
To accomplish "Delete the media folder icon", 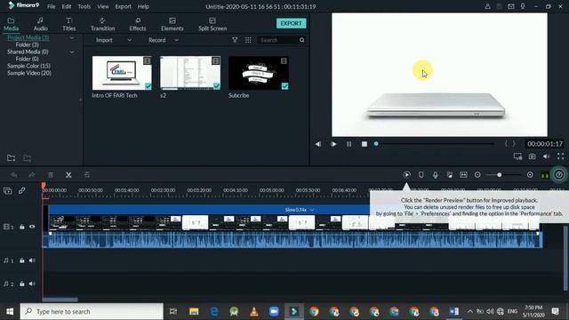I will [28, 158].
